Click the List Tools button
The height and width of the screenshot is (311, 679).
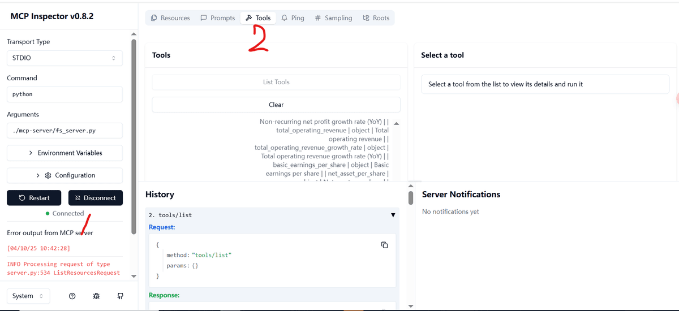(276, 82)
